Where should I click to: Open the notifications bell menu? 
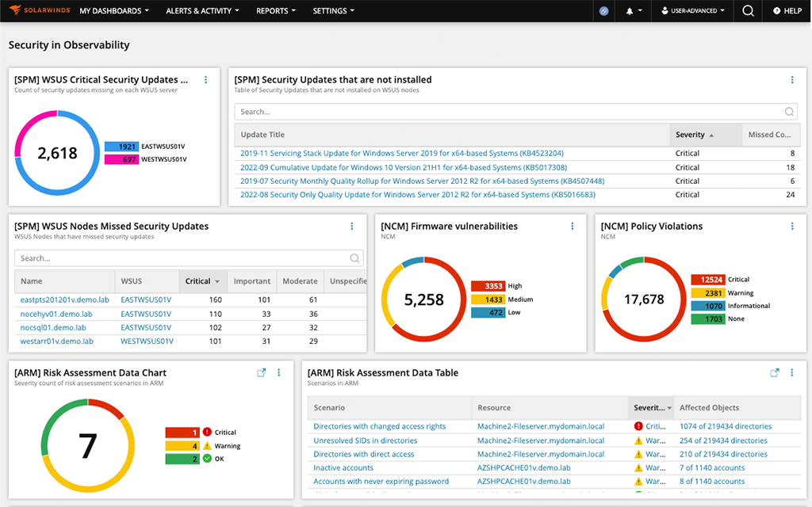point(632,11)
